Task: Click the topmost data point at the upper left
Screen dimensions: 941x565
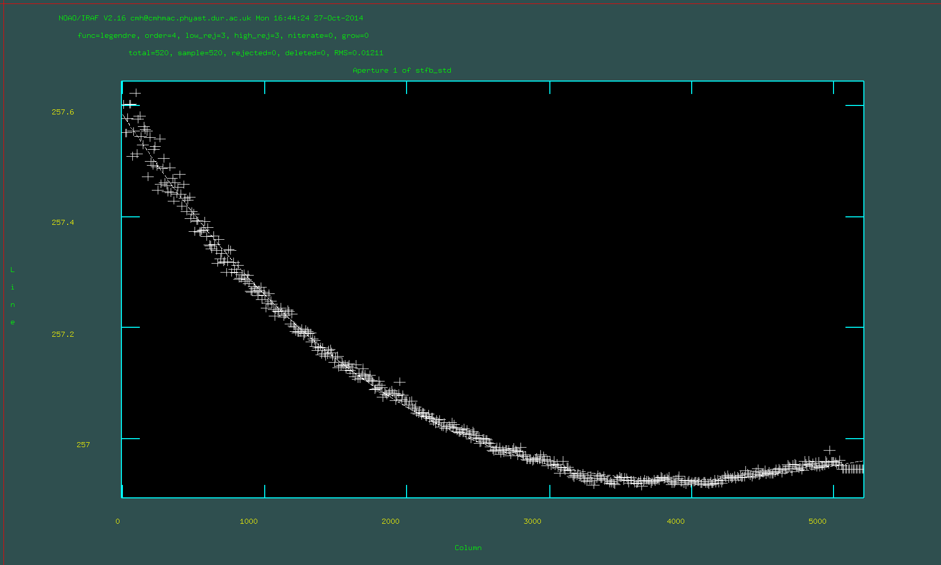Action: [135, 93]
